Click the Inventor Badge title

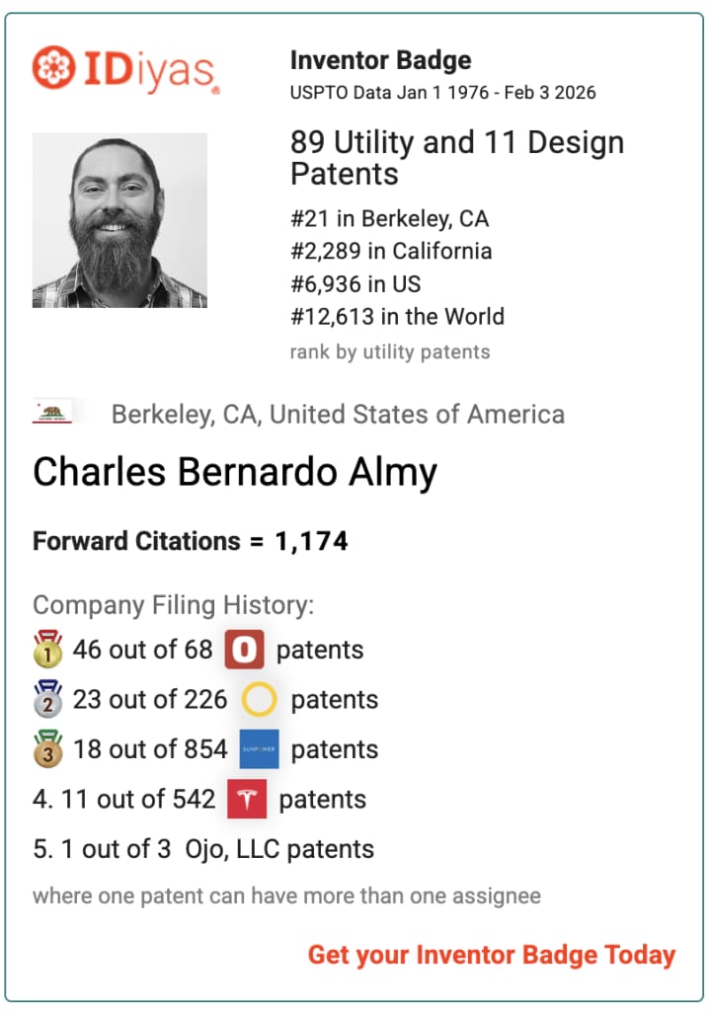tap(380, 60)
